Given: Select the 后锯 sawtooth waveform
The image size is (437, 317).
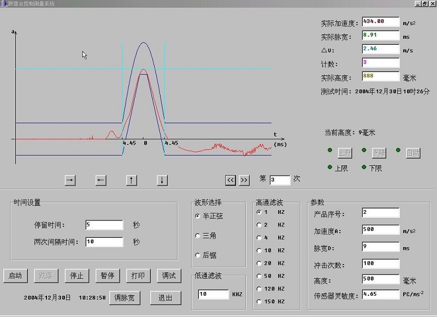Looking at the screenshot, I should point(198,256).
